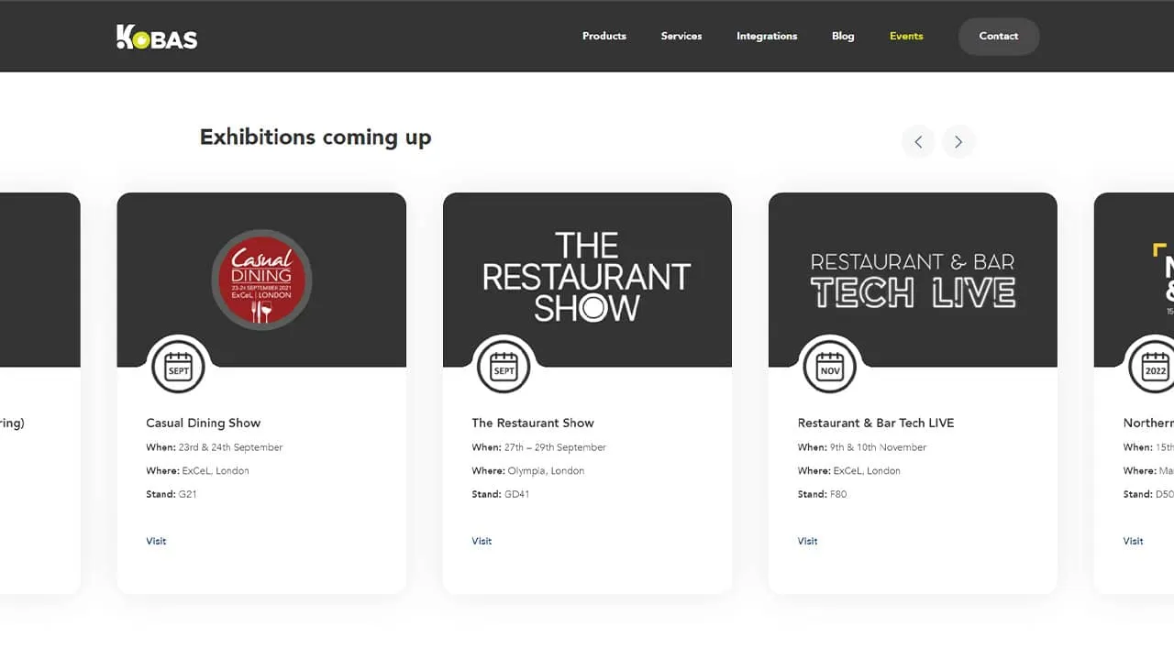Show previous exhibitions with left arrow
The width and height of the screenshot is (1174, 660).
(x=918, y=142)
